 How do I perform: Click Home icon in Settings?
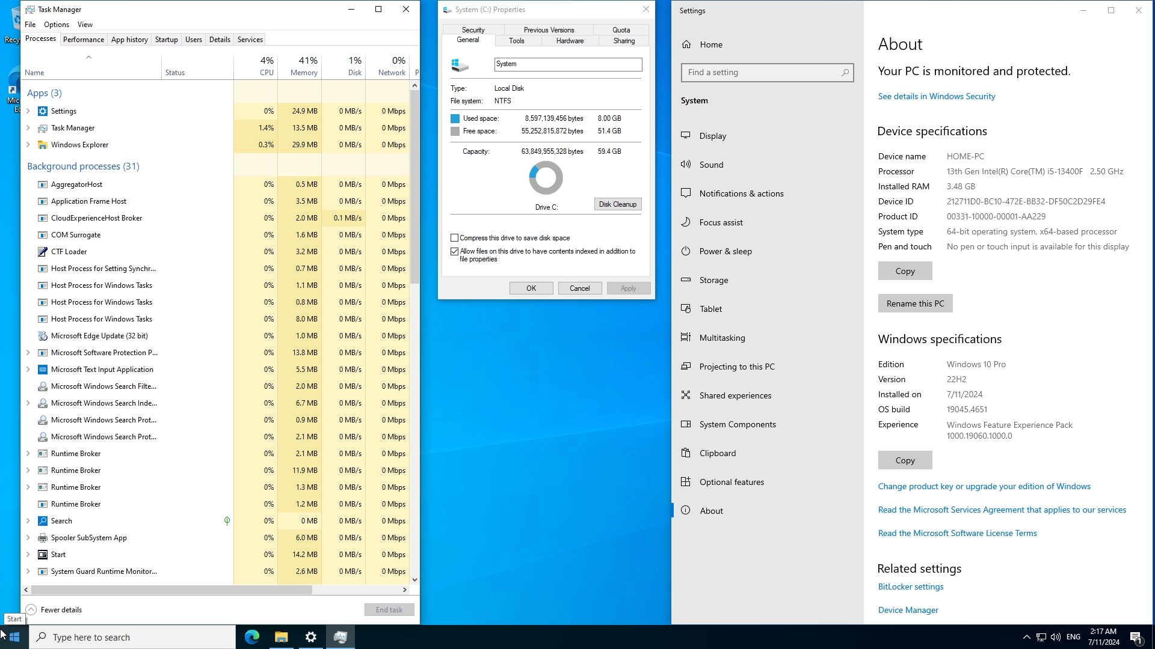point(686,44)
